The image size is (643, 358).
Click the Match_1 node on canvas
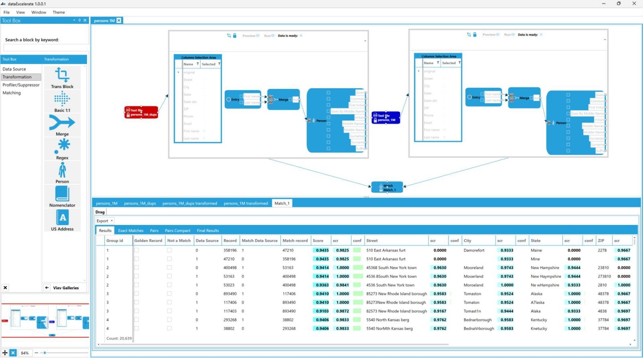coord(387,188)
